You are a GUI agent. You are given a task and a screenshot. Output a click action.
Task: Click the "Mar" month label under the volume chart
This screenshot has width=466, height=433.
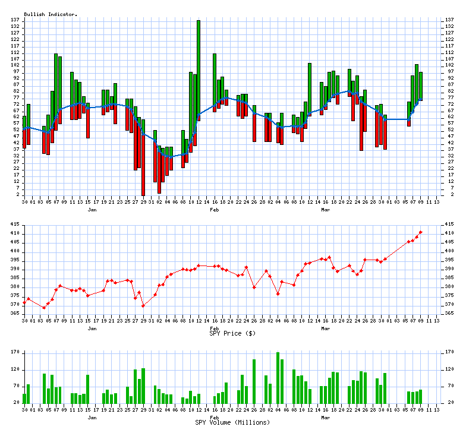pos(326,417)
